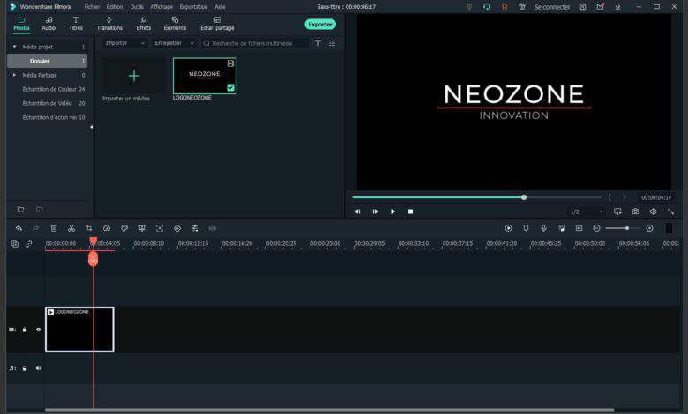Open preview quality 1/2 dropdown
The image size is (688, 414).
click(x=587, y=211)
